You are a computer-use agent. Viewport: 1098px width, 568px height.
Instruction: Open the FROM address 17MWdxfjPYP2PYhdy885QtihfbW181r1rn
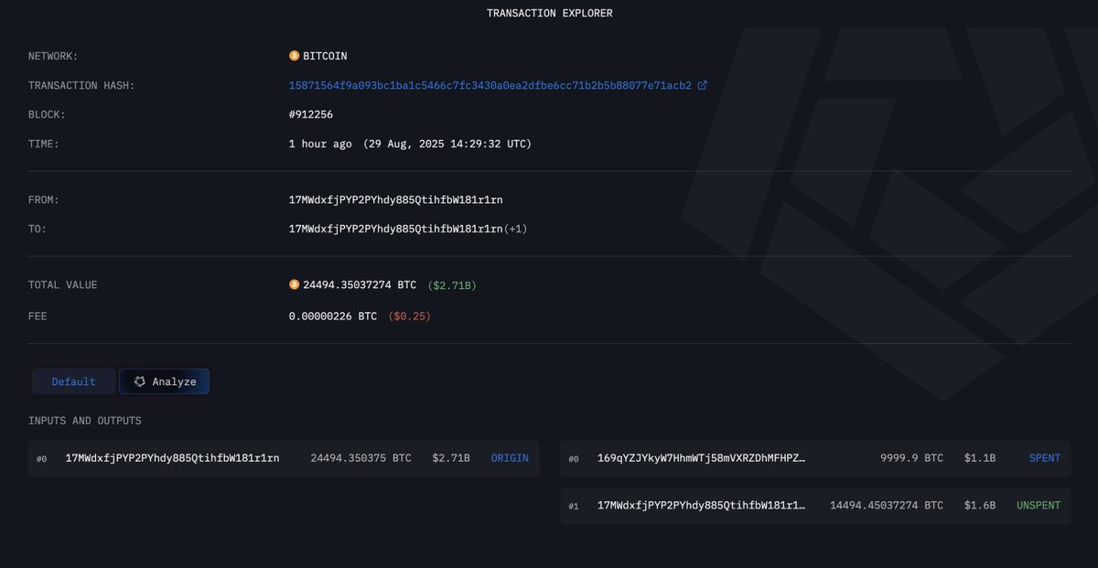[x=396, y=199]
